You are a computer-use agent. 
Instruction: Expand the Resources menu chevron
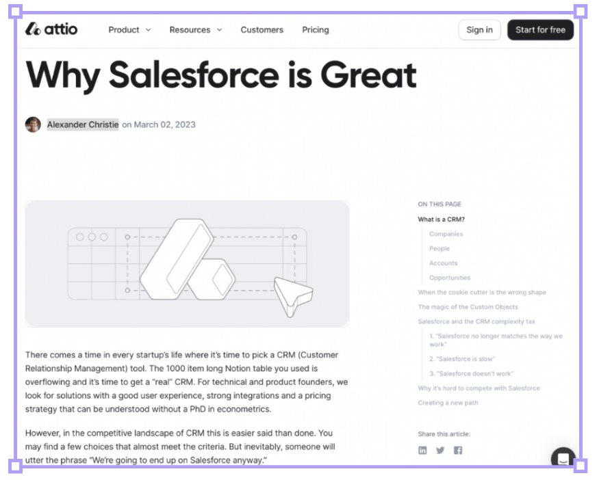click(220, 30)
